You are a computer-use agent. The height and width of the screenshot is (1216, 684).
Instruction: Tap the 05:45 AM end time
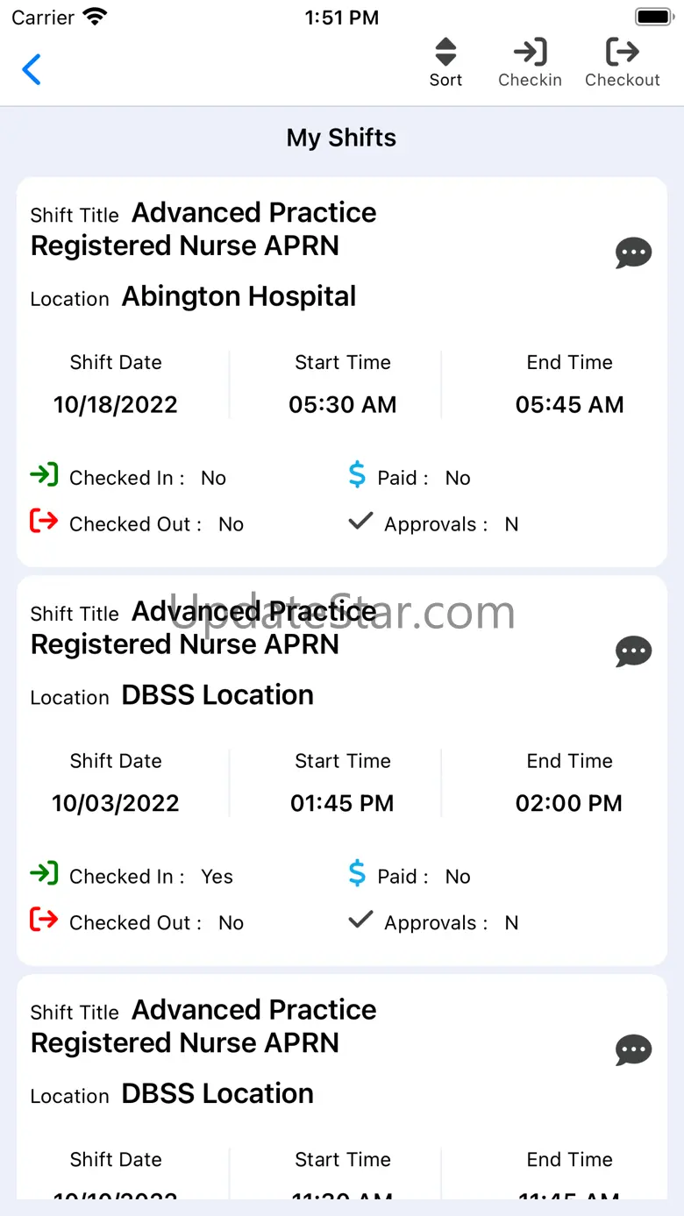point(570,405)
